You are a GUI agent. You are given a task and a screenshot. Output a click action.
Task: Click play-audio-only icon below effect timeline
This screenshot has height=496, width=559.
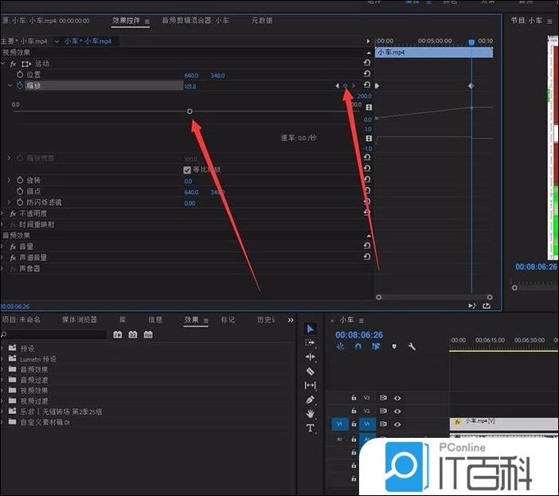[x=472, y=306]
